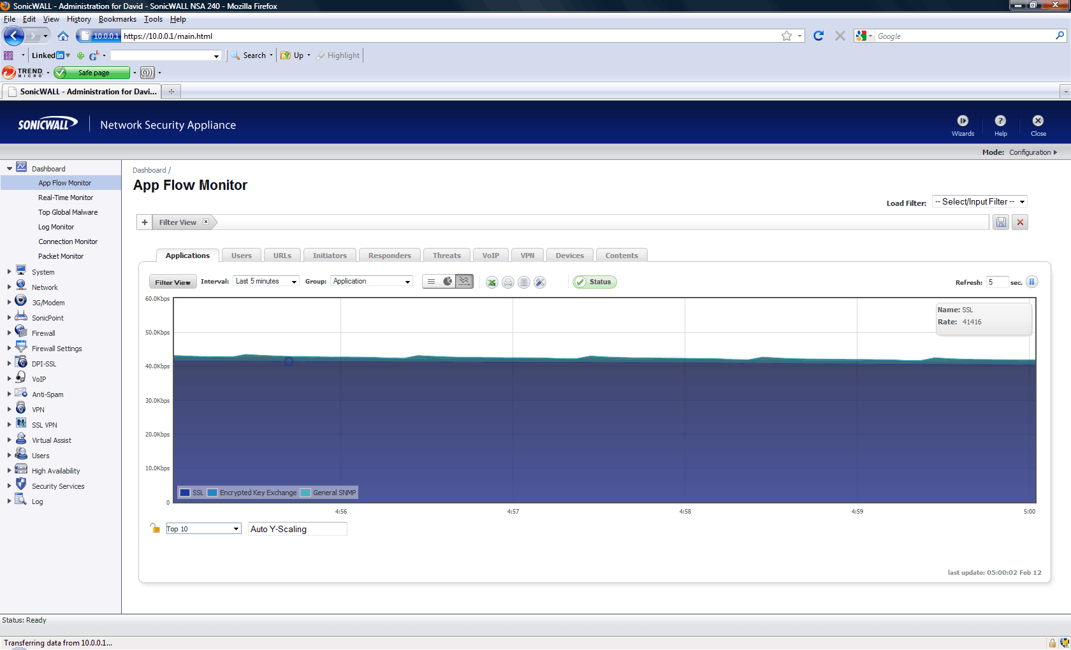The width and height of the screenshot is (1071, 650).
Task: Click the Filter View button
Action: (173, 282)
